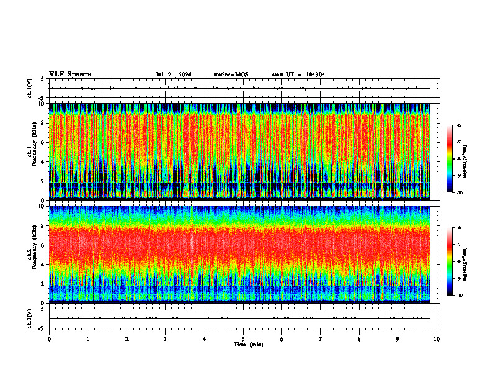Viewport: 492px width, 380px height.
Task: Select the ch.2 colorbar log(PSD) label
Action: click(x=465, y=264)
